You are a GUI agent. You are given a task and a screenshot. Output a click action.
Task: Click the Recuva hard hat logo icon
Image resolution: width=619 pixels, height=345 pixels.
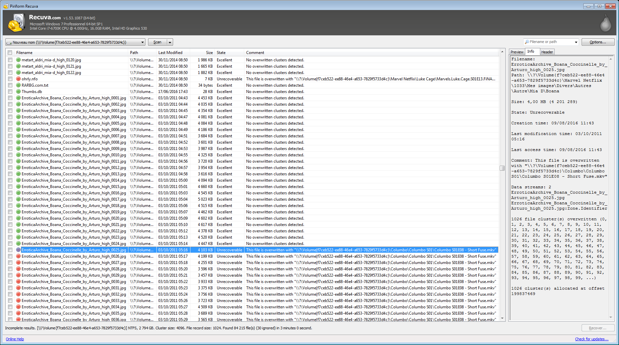pyautogui.click(x=16, y=23)
